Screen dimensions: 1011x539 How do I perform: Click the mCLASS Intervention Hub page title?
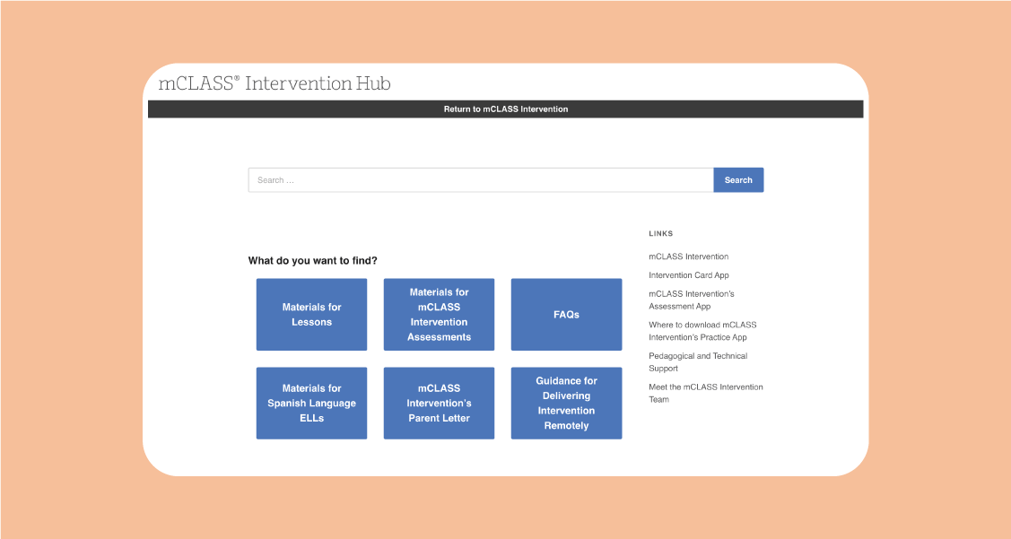coord(275,83)
